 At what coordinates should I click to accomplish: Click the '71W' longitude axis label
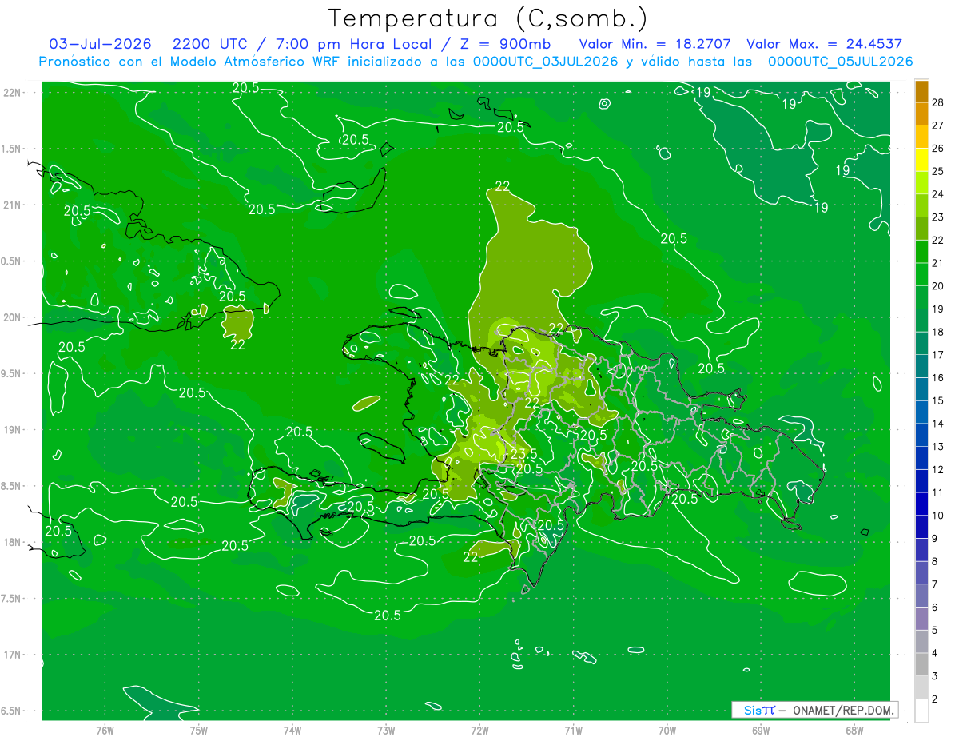pos(573,731)
